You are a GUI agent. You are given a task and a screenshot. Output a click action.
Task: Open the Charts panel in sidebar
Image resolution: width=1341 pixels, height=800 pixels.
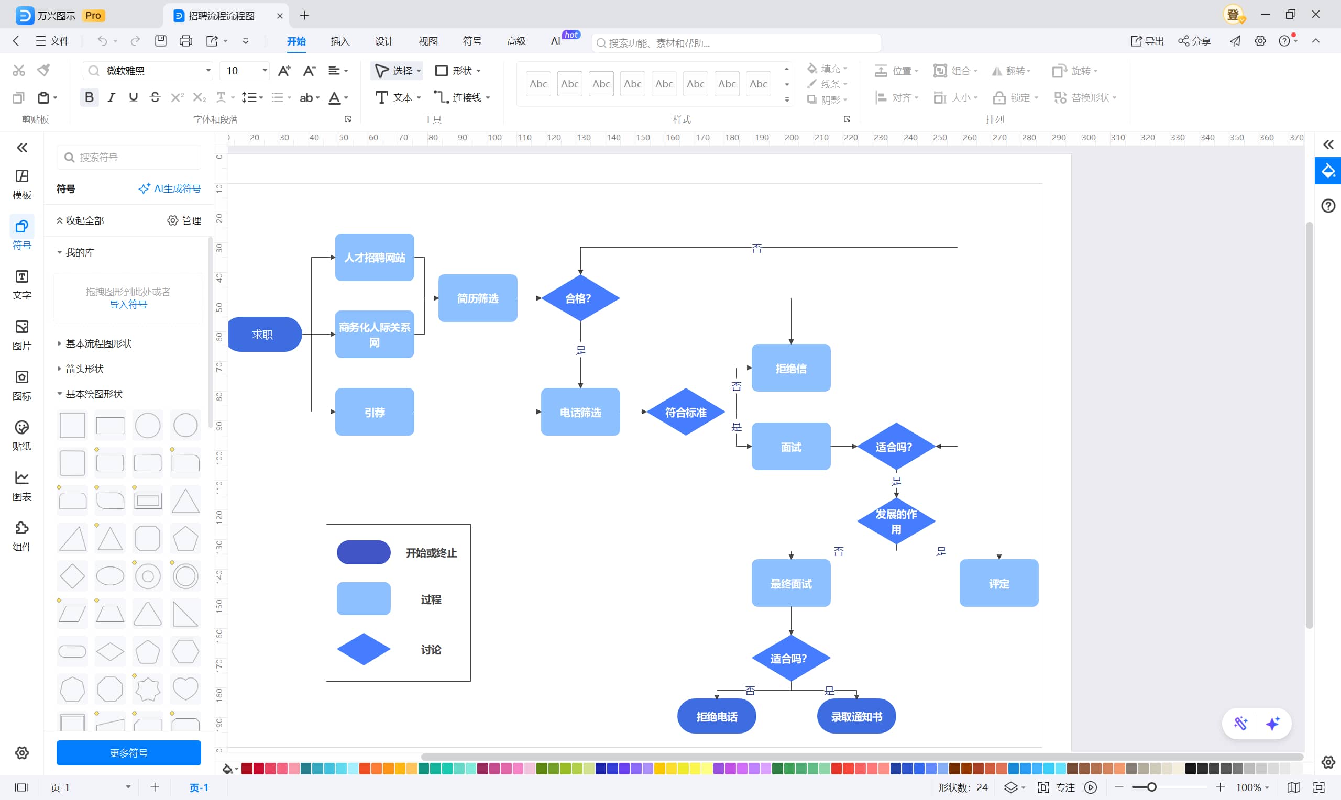21,485
